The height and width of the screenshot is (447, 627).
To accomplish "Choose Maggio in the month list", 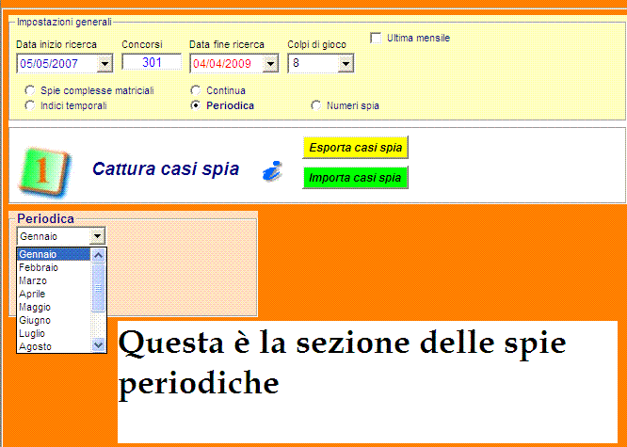I will click(x=54, y=307).
